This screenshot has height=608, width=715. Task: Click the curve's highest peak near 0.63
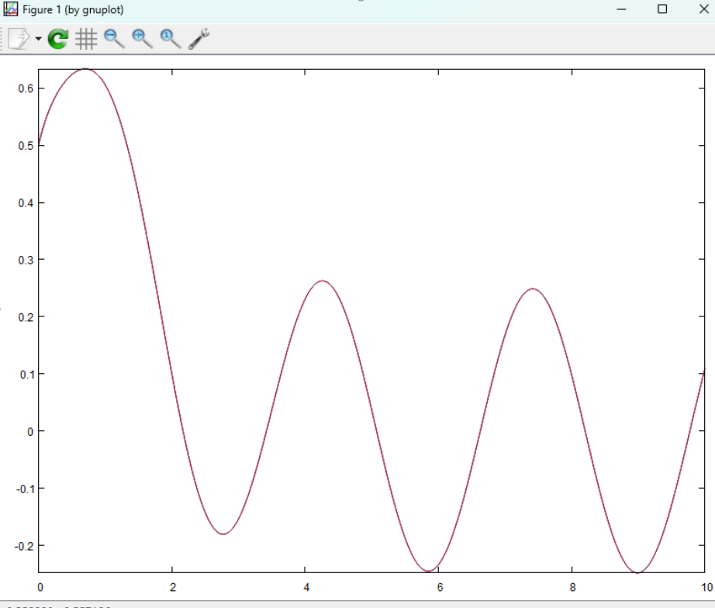(x=85, y=69)
